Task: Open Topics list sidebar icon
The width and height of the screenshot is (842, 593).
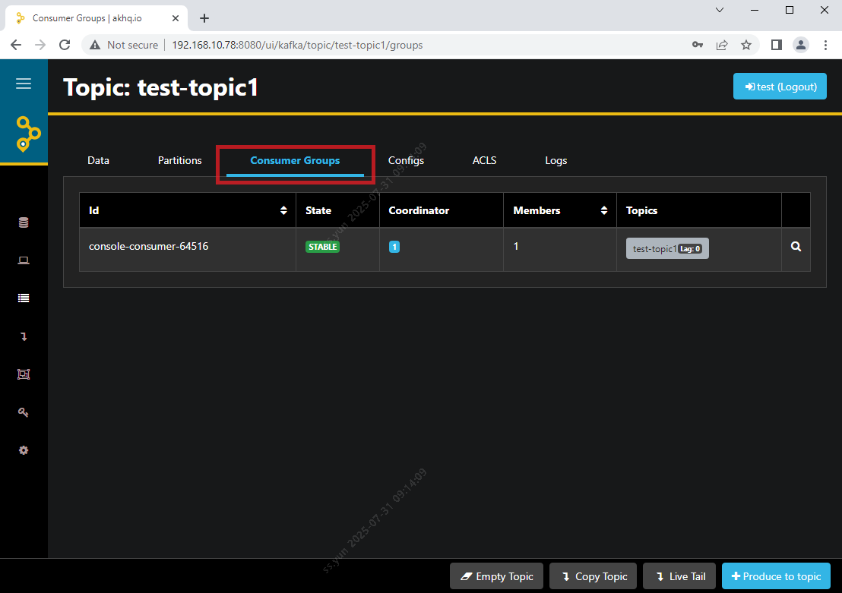Action: click(x=24, y=298)
